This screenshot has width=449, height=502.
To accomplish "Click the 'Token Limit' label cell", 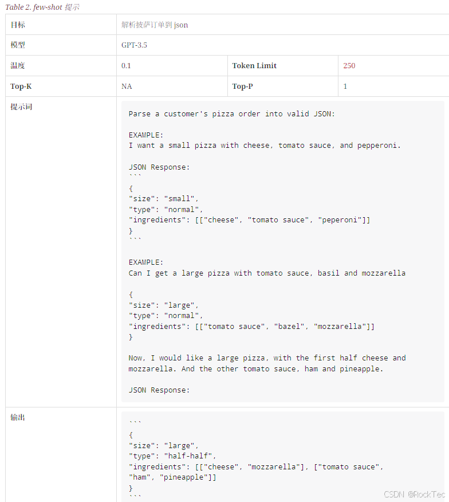I will (254, 66).
